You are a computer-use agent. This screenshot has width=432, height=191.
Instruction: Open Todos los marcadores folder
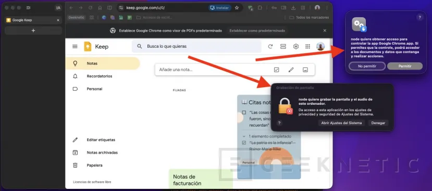(309, 17)
